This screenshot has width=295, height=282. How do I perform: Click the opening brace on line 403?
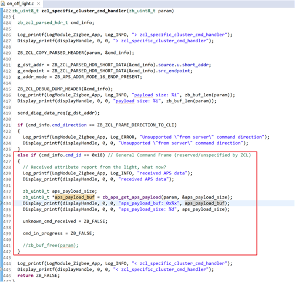[x=14, y=17]
